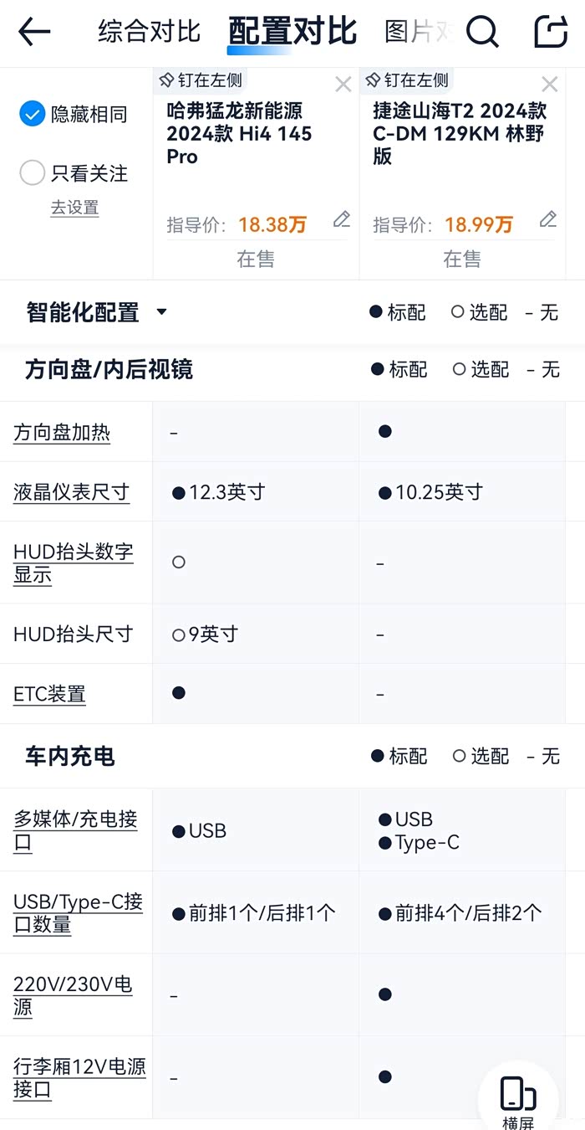Viewport: 585px width, 1130px height.
Task: Switch to the 综合对比 tab
Action: [149, 32]
